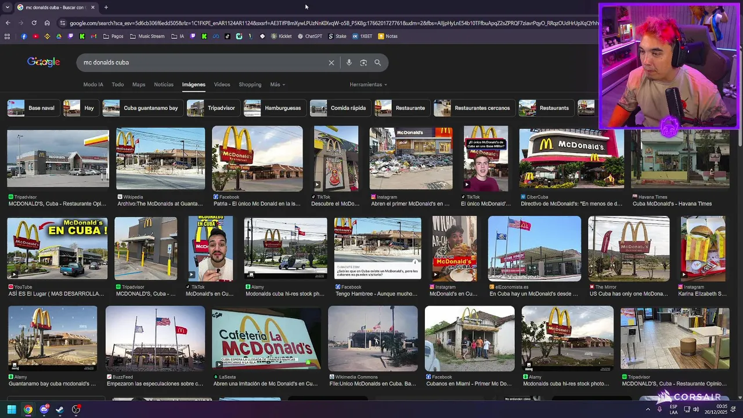This screenshot has width=743, height=418.
Task: Open the tab search dropdown arrow
Action: click(7, 8)
